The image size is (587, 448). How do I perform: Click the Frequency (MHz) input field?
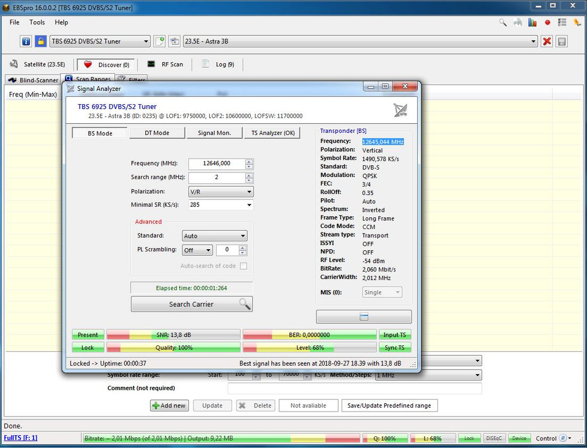coord(217,164)
